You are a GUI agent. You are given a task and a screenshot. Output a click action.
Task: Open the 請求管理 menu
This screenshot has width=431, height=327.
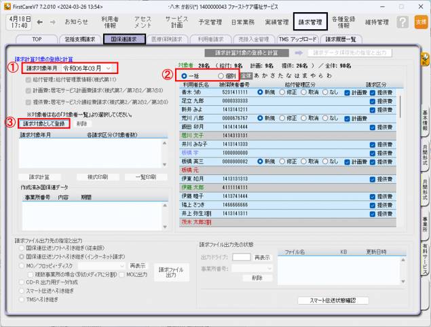click(x=310, y=22)
